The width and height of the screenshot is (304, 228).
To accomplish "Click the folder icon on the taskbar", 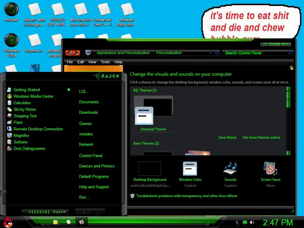I will coord(56,222).
